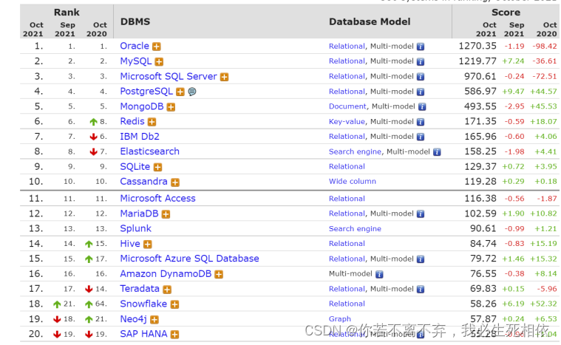Click the info icon in IBM Db2's row
Image resolution: width=561 pixels, height=345 pixels.
[x=421, y=137]
